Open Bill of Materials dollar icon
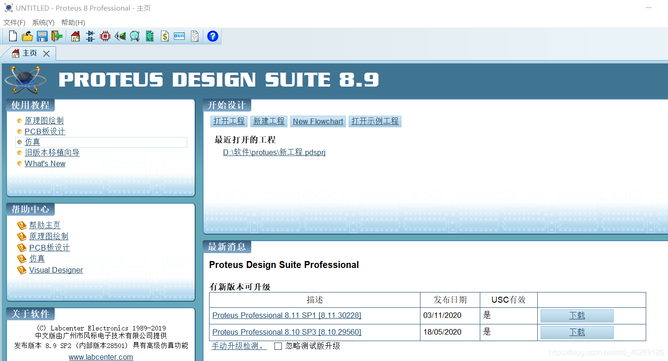The width and height of the screenshot is (668, 361). tap(165, 36)
